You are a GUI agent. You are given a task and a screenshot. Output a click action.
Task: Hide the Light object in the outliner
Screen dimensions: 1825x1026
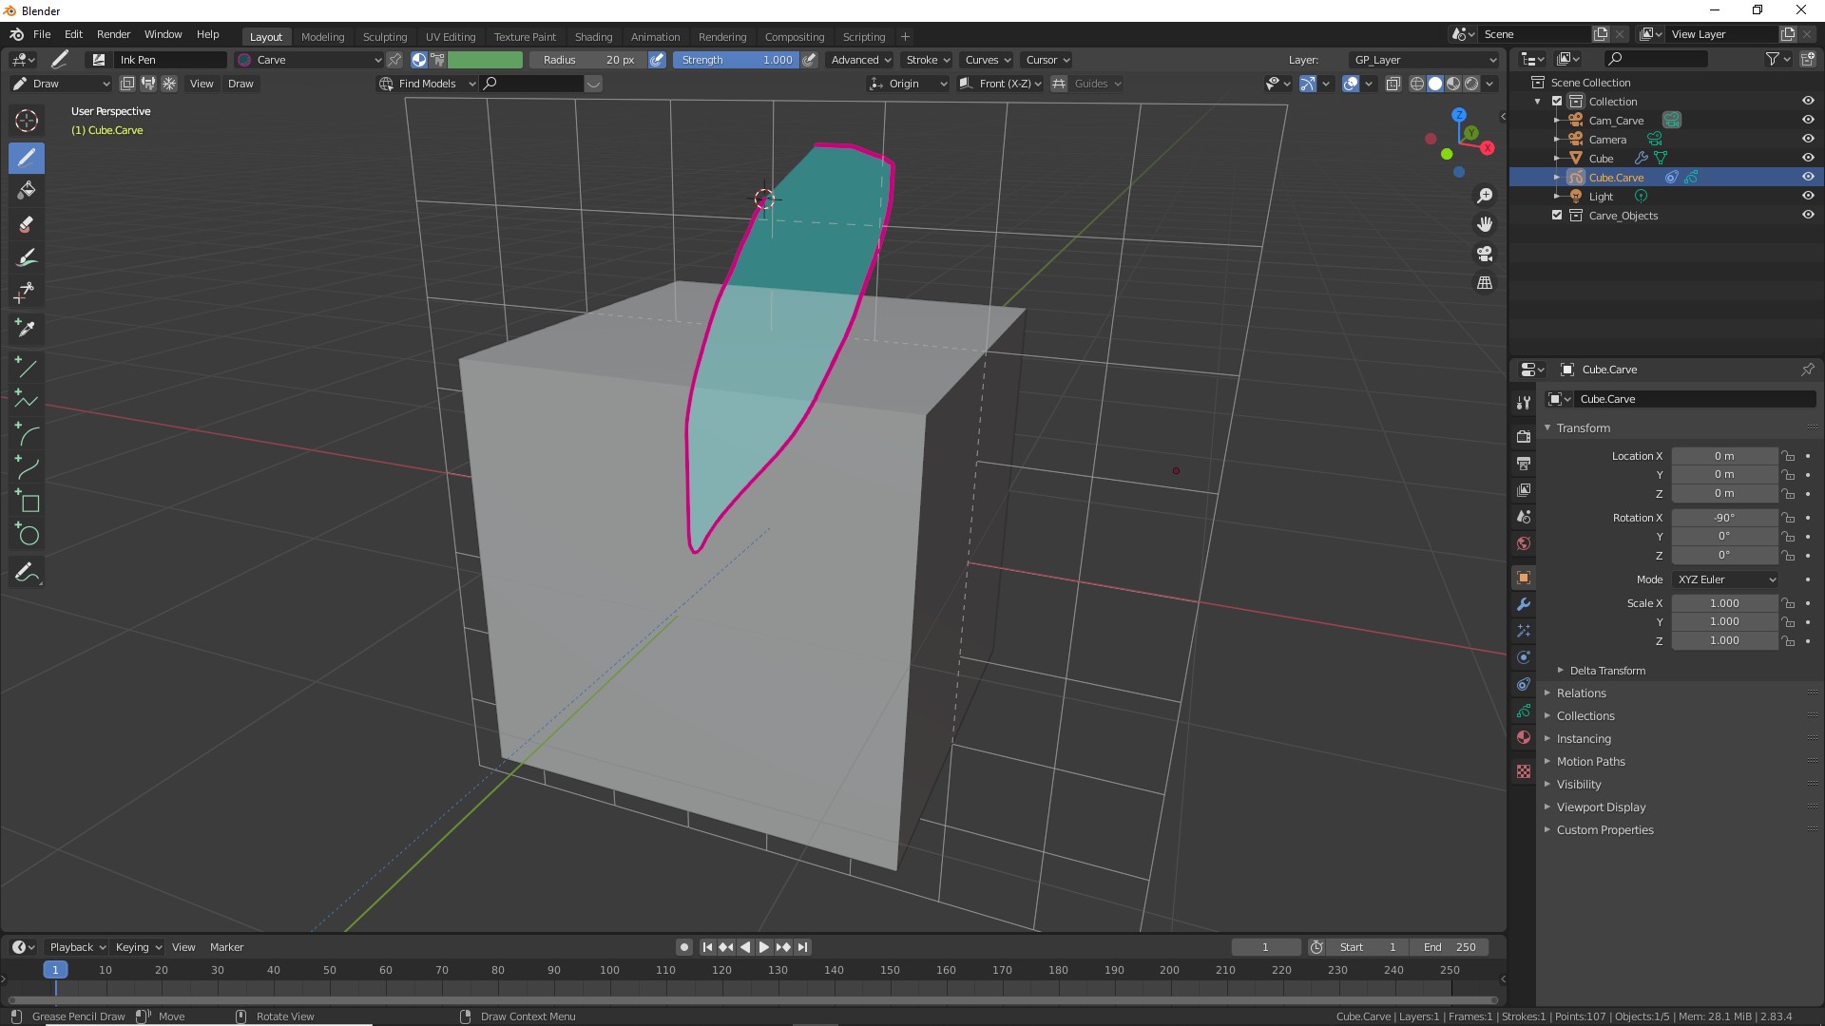pyautogui.click(x=1808, y=196)
